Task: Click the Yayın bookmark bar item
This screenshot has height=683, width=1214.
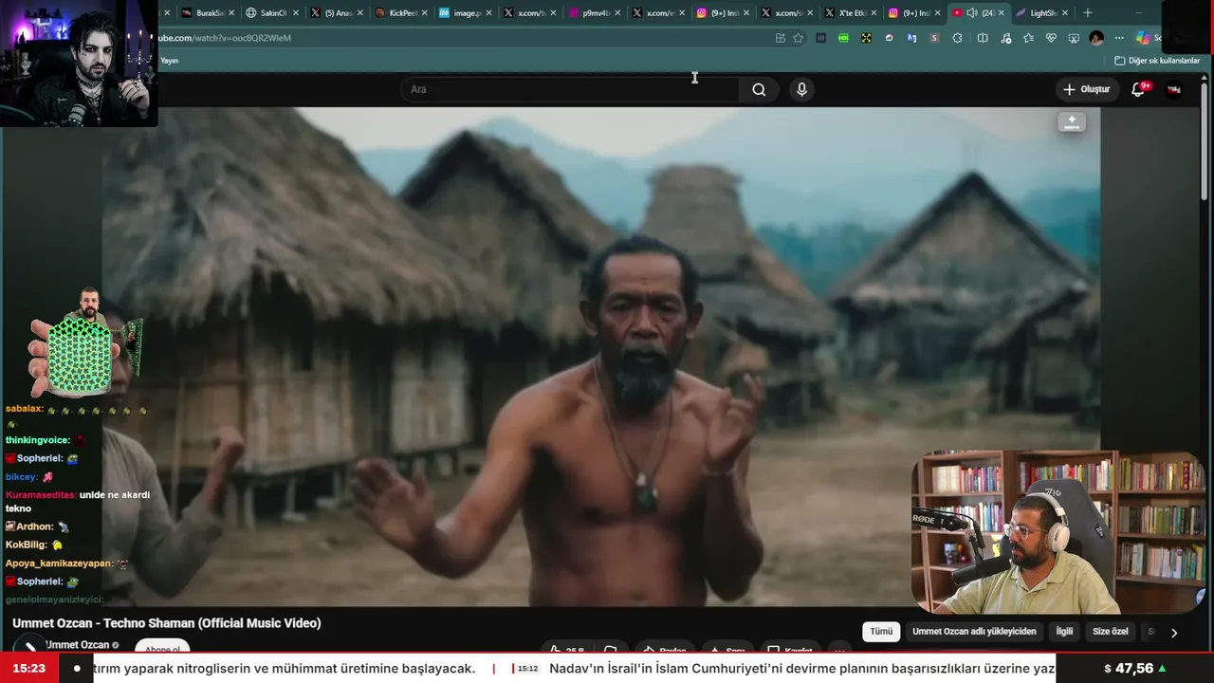Action: 169,61
